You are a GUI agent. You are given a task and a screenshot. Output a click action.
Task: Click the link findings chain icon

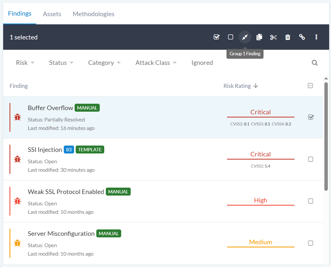[302, 37]
